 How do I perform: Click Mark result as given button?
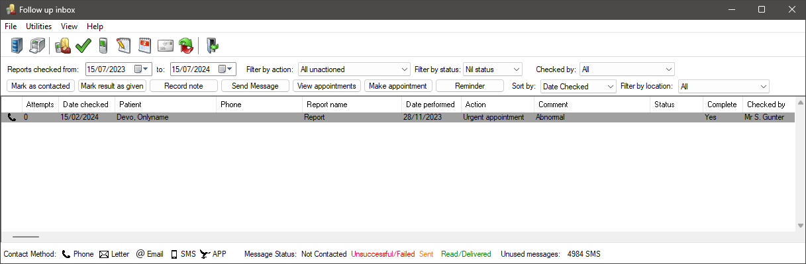click(112, 86)
